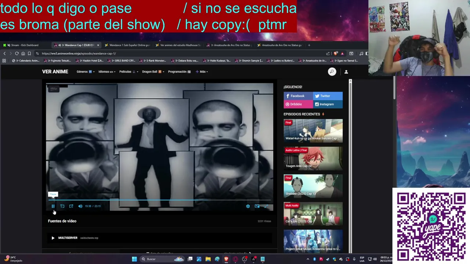Open the video player settings gear
This screenshot has width=470, height=264.
(x=248, y=206)
